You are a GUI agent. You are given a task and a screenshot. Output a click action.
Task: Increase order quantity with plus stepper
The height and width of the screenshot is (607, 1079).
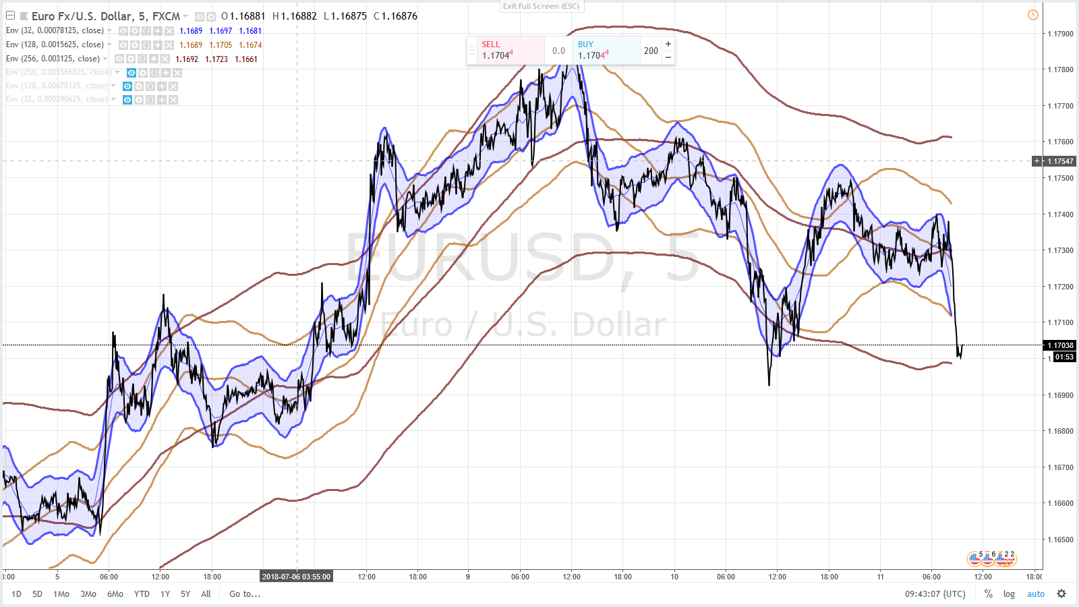pos(668,44)
